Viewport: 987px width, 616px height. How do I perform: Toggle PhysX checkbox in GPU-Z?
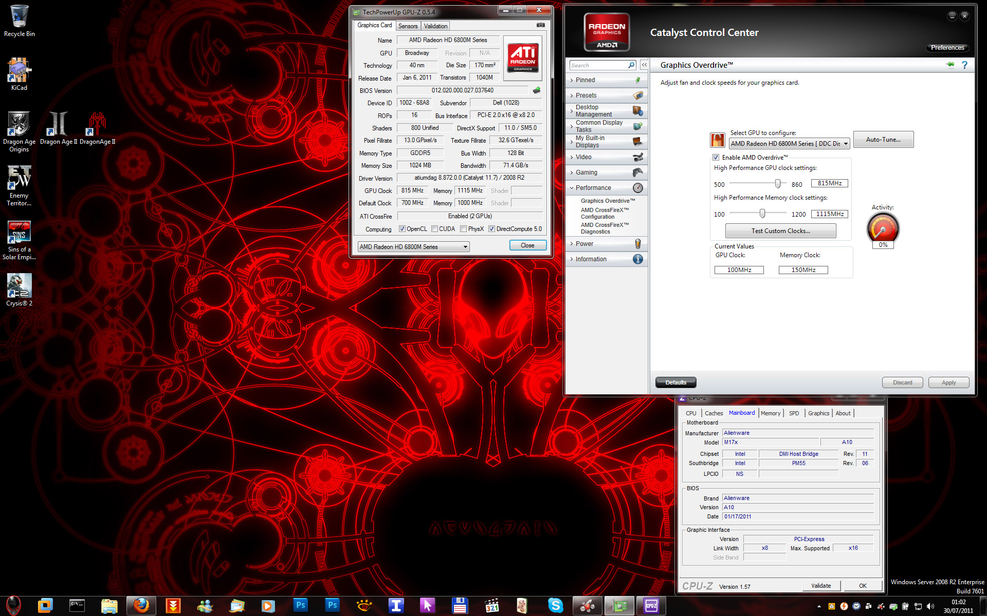463,229
